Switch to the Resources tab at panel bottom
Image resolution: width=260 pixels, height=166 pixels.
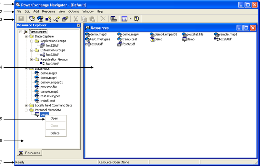(x=30, y=153)
